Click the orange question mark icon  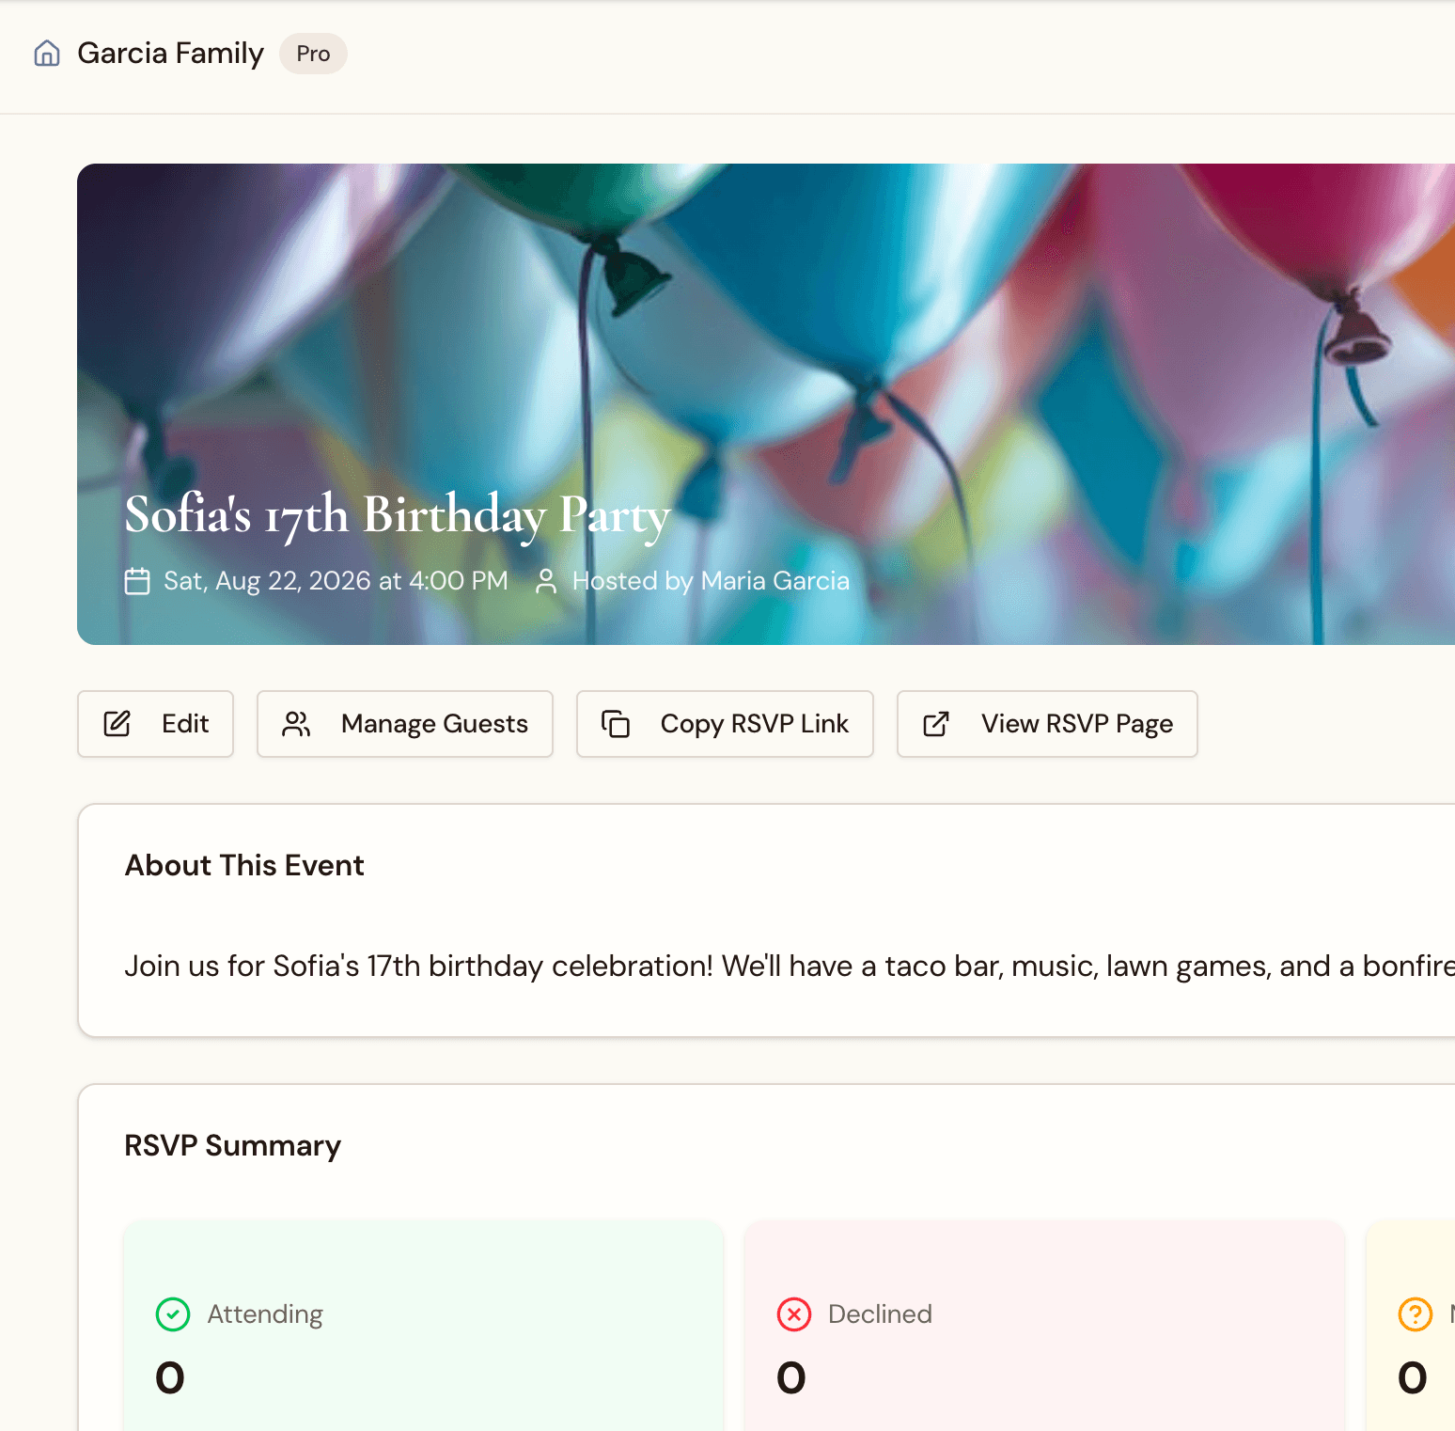1415,1314
